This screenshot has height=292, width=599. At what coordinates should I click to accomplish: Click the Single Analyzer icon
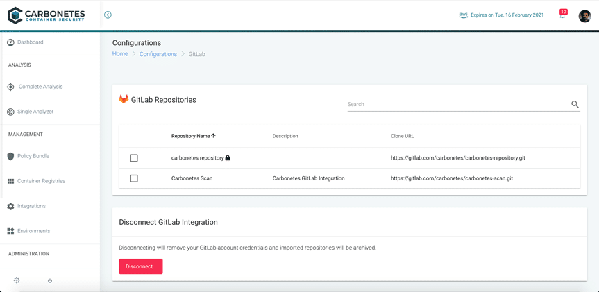(x=11, y=112)
